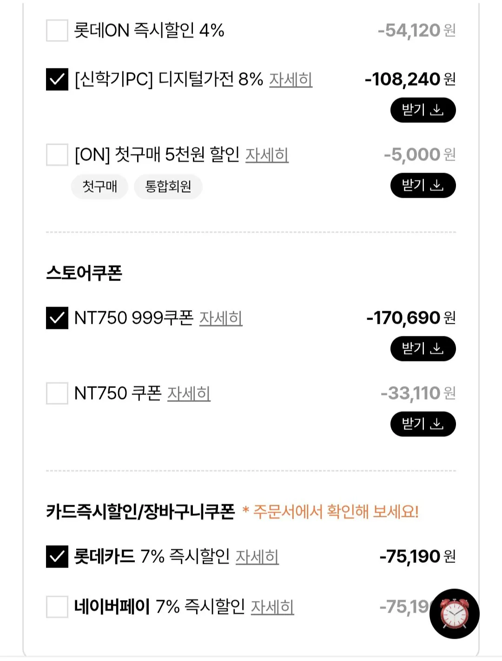This screenshot has width=502, height=661.
Task: Tap 받기 button for NT750 999쿠폰
Action: 423,349
